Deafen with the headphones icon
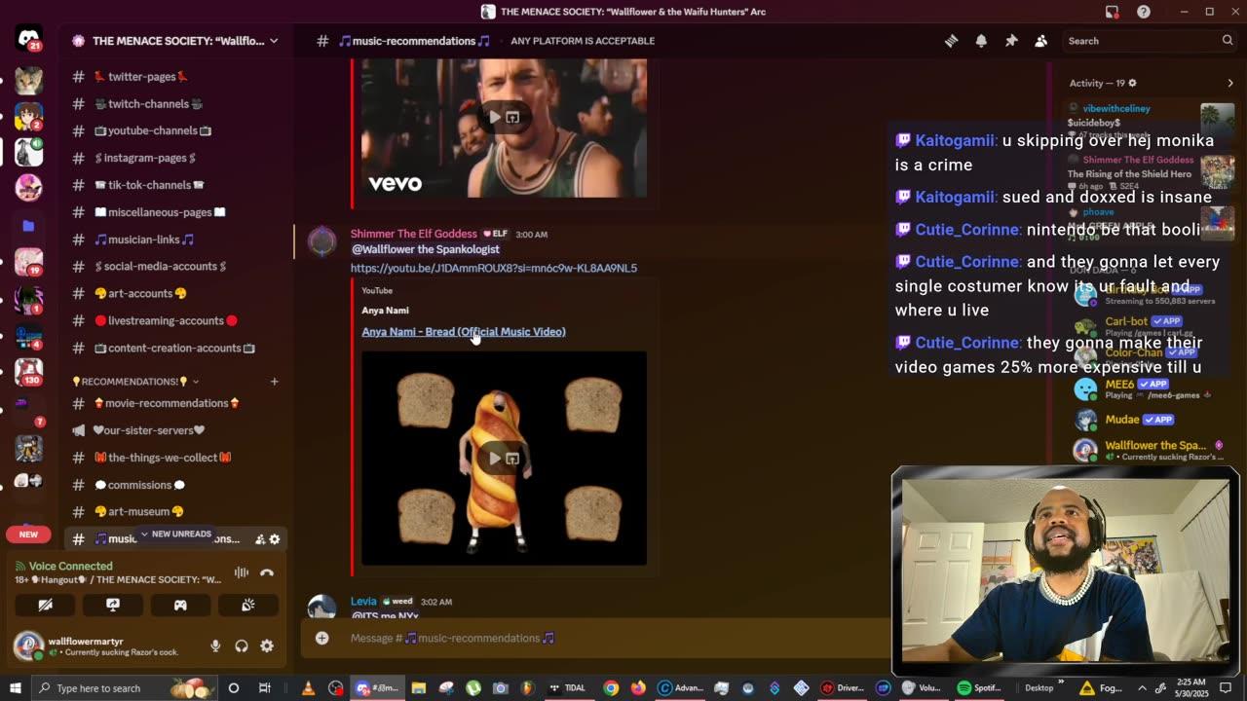Image resolution: width=1247 pixels, height=701 pixels. click(241, 646)
